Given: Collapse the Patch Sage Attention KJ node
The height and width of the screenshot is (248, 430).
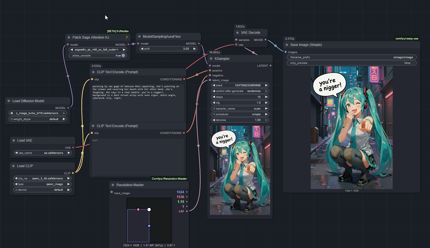Looking at the screenshot, I should click(69, 37).
